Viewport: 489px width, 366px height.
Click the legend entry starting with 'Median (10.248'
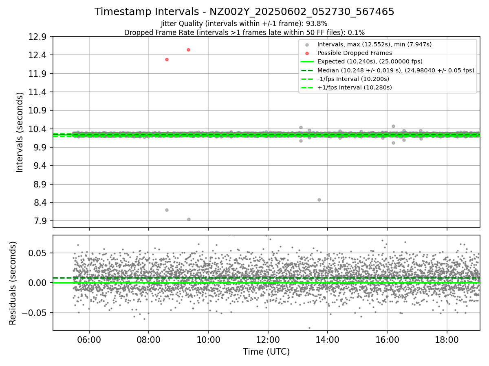pyautogui.click(x=396, y=70)
